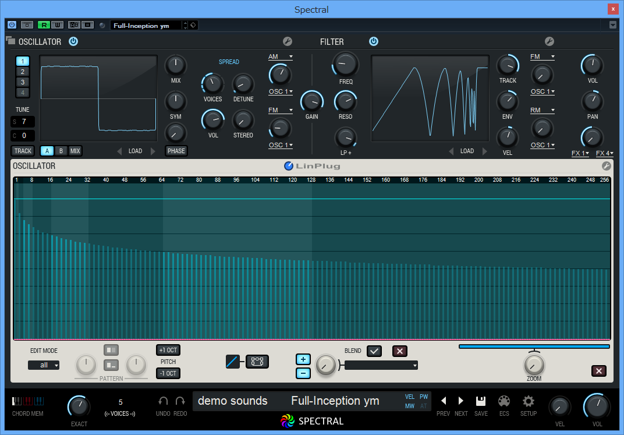Open filter section wrench settings
The height and width of the screenshot is (435, 624).
pyautogui.click(x=549, y=41)
